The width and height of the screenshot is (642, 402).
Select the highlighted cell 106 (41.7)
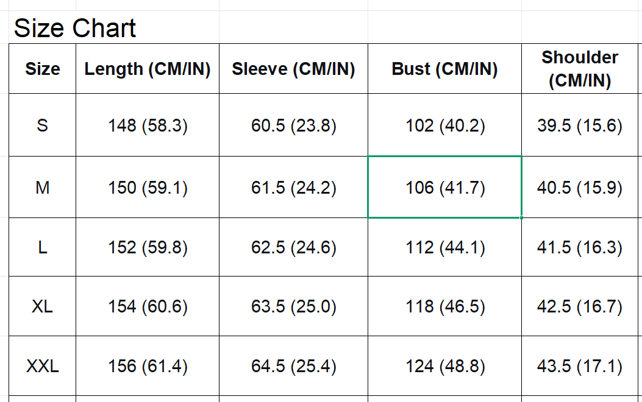click(445, 188)
